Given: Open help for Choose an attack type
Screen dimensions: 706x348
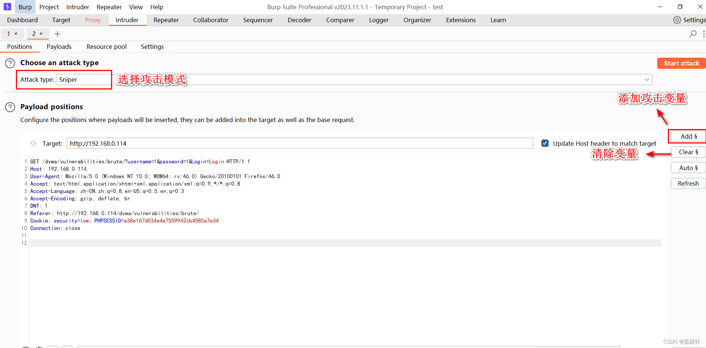Looking at the screenshot, I should (x=10, y=63).
